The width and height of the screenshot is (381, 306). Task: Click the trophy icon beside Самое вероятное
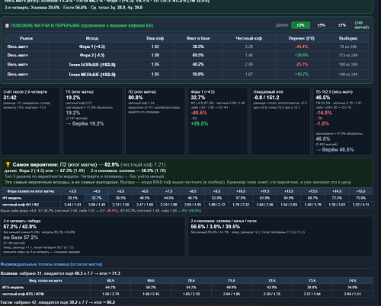point(8,164)
